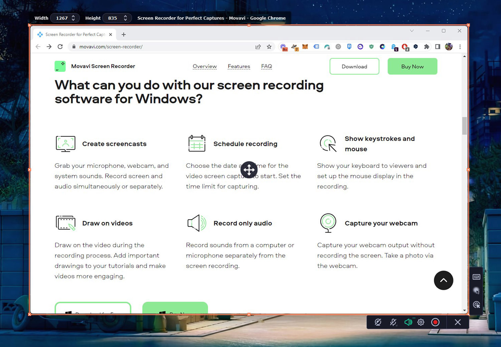Go forward in Chrome
Image resolution: width=501 pixels, height=347 pixels.
[x=49, y=47]
